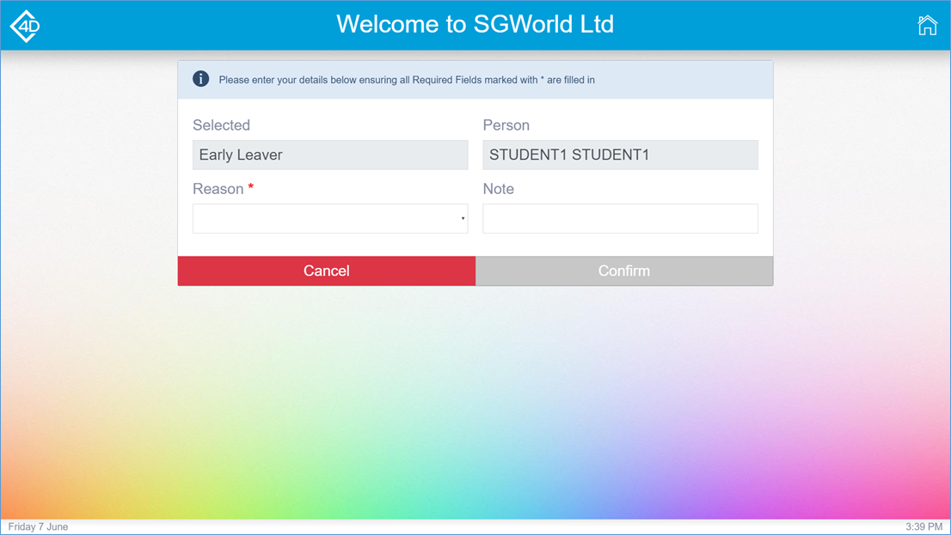Click the information icon in the notice bar
Screen dimensions: 951x535
coord(200,79)
